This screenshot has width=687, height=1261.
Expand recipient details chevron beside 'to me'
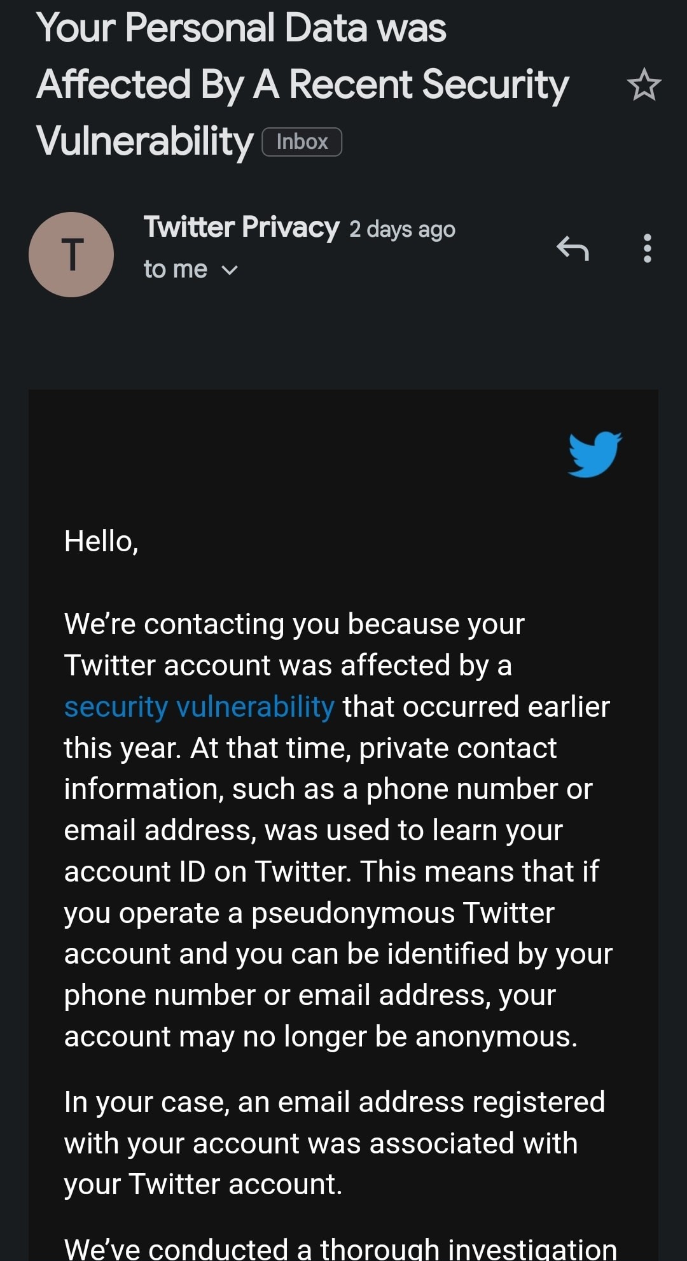[x=229, y=271]
